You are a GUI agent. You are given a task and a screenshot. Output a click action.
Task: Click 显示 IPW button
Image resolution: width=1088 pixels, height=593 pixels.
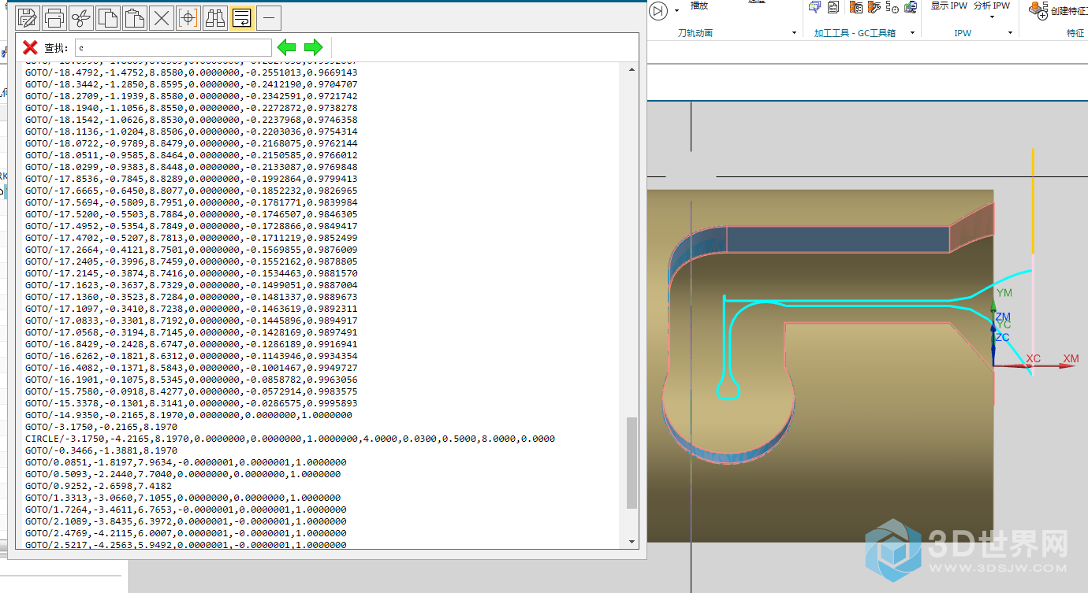click(x=948, y=6)
